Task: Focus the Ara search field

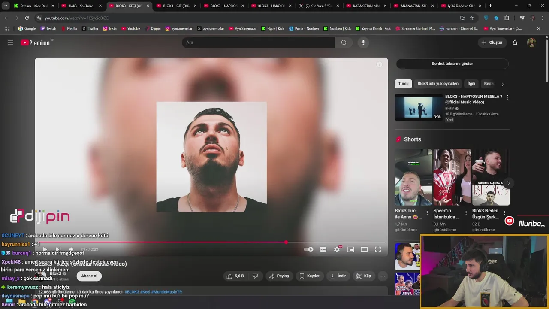Action: pyautogui.click(x=259, y=42)
